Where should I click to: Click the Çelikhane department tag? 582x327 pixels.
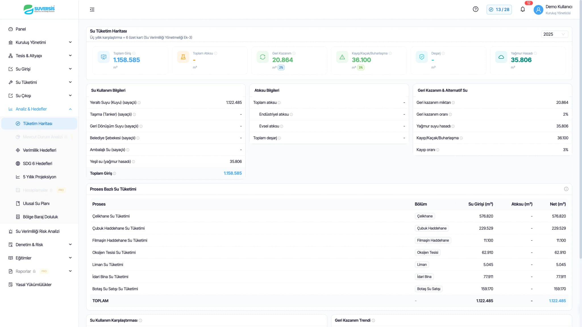(x=425, y=216)
